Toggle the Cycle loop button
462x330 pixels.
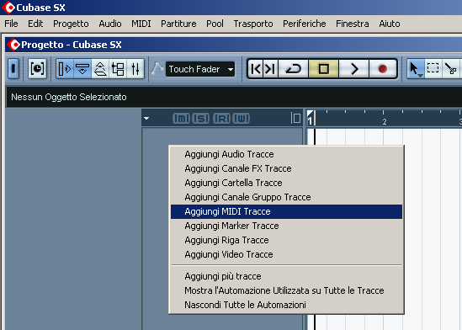(x=293, y=69)
